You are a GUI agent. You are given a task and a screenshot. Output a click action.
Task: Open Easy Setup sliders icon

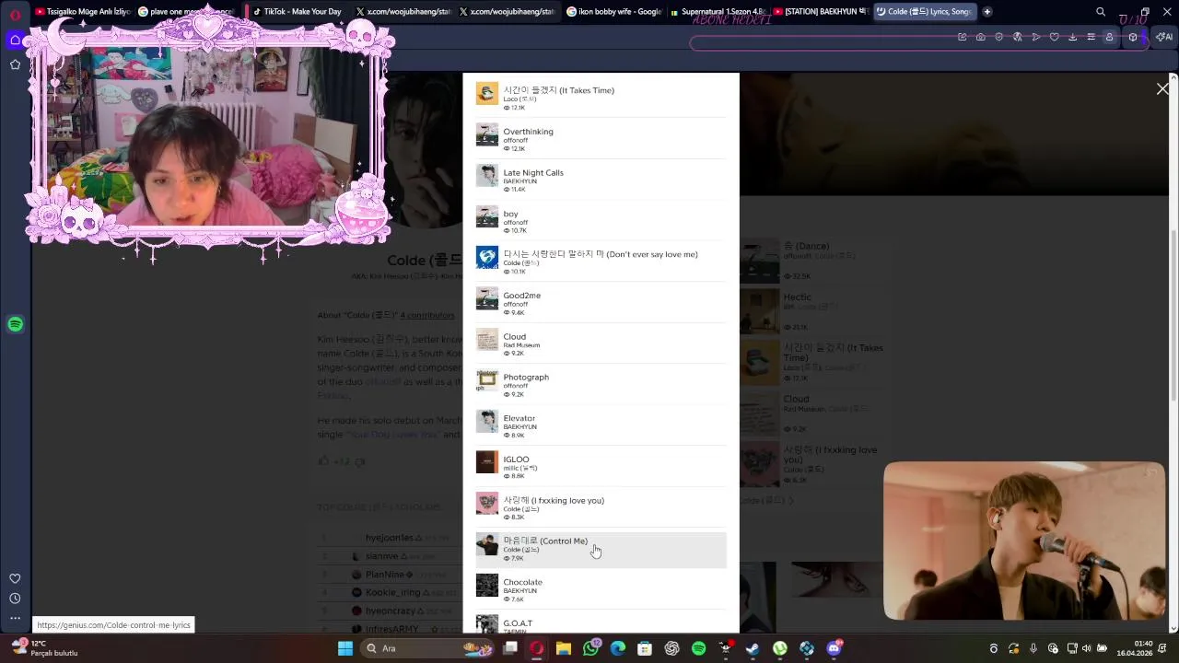tap(1091, 37)
